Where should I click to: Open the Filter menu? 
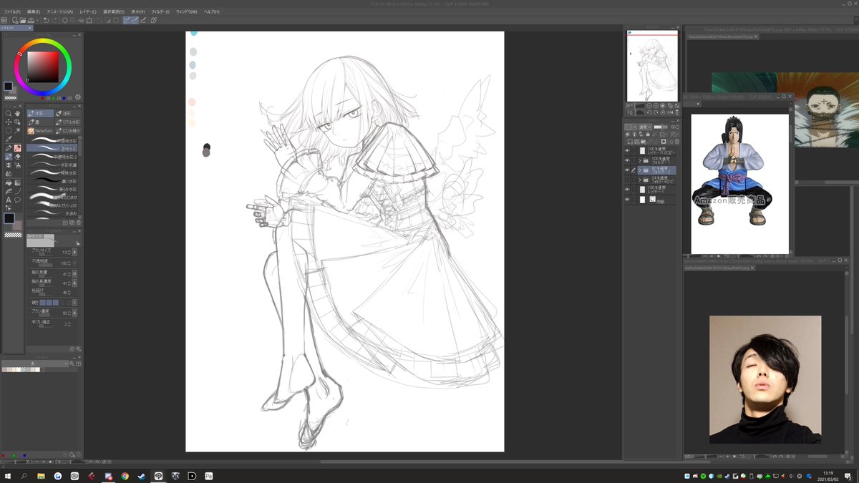click(x=160, y=12)
